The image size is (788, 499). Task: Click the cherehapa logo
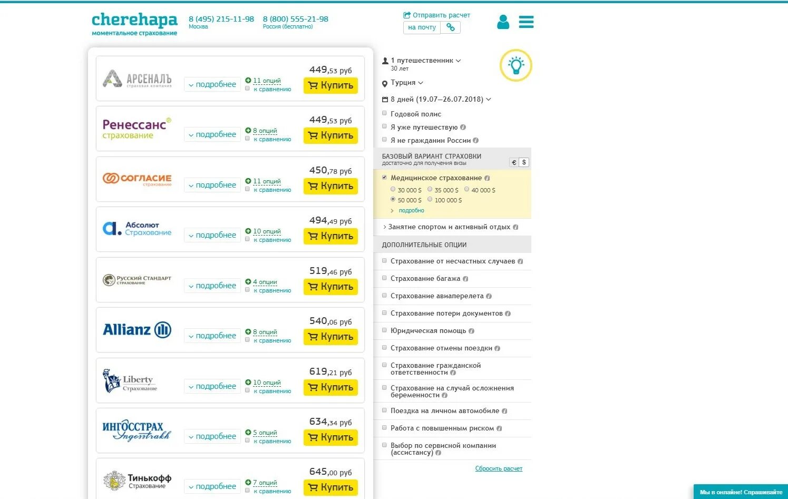tap(134, 24)
